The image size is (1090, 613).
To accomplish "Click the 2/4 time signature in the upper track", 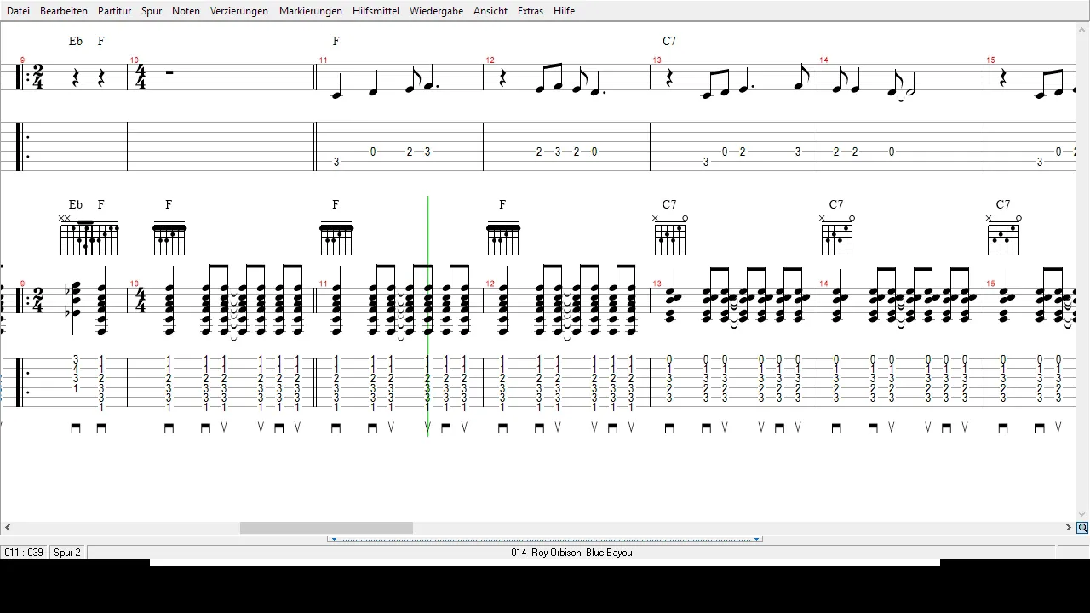I will 37,76.
